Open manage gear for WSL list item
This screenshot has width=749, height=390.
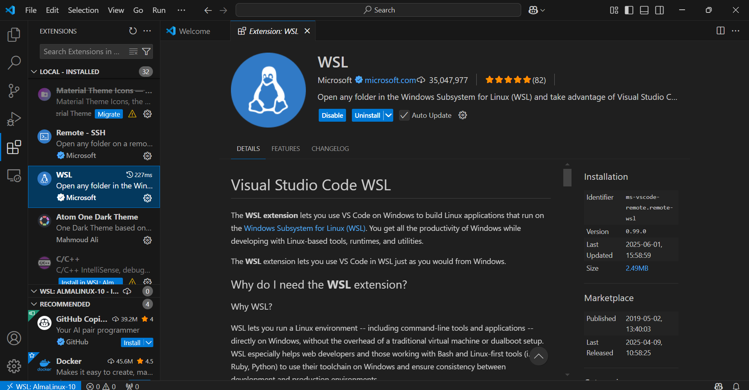click(x=147, y=198)
